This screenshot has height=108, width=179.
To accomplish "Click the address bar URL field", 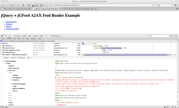I will 101,5.
